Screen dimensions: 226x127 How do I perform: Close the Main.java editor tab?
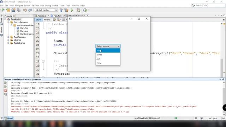point(48,16)
